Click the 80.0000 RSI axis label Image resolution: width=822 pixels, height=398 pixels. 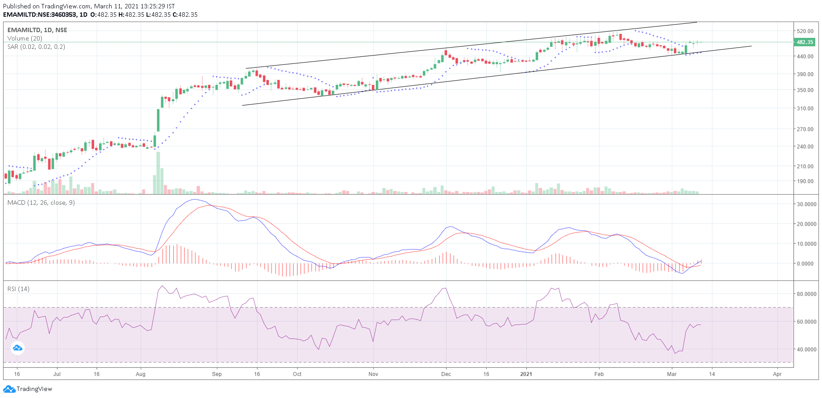click(x=806, y=294)
